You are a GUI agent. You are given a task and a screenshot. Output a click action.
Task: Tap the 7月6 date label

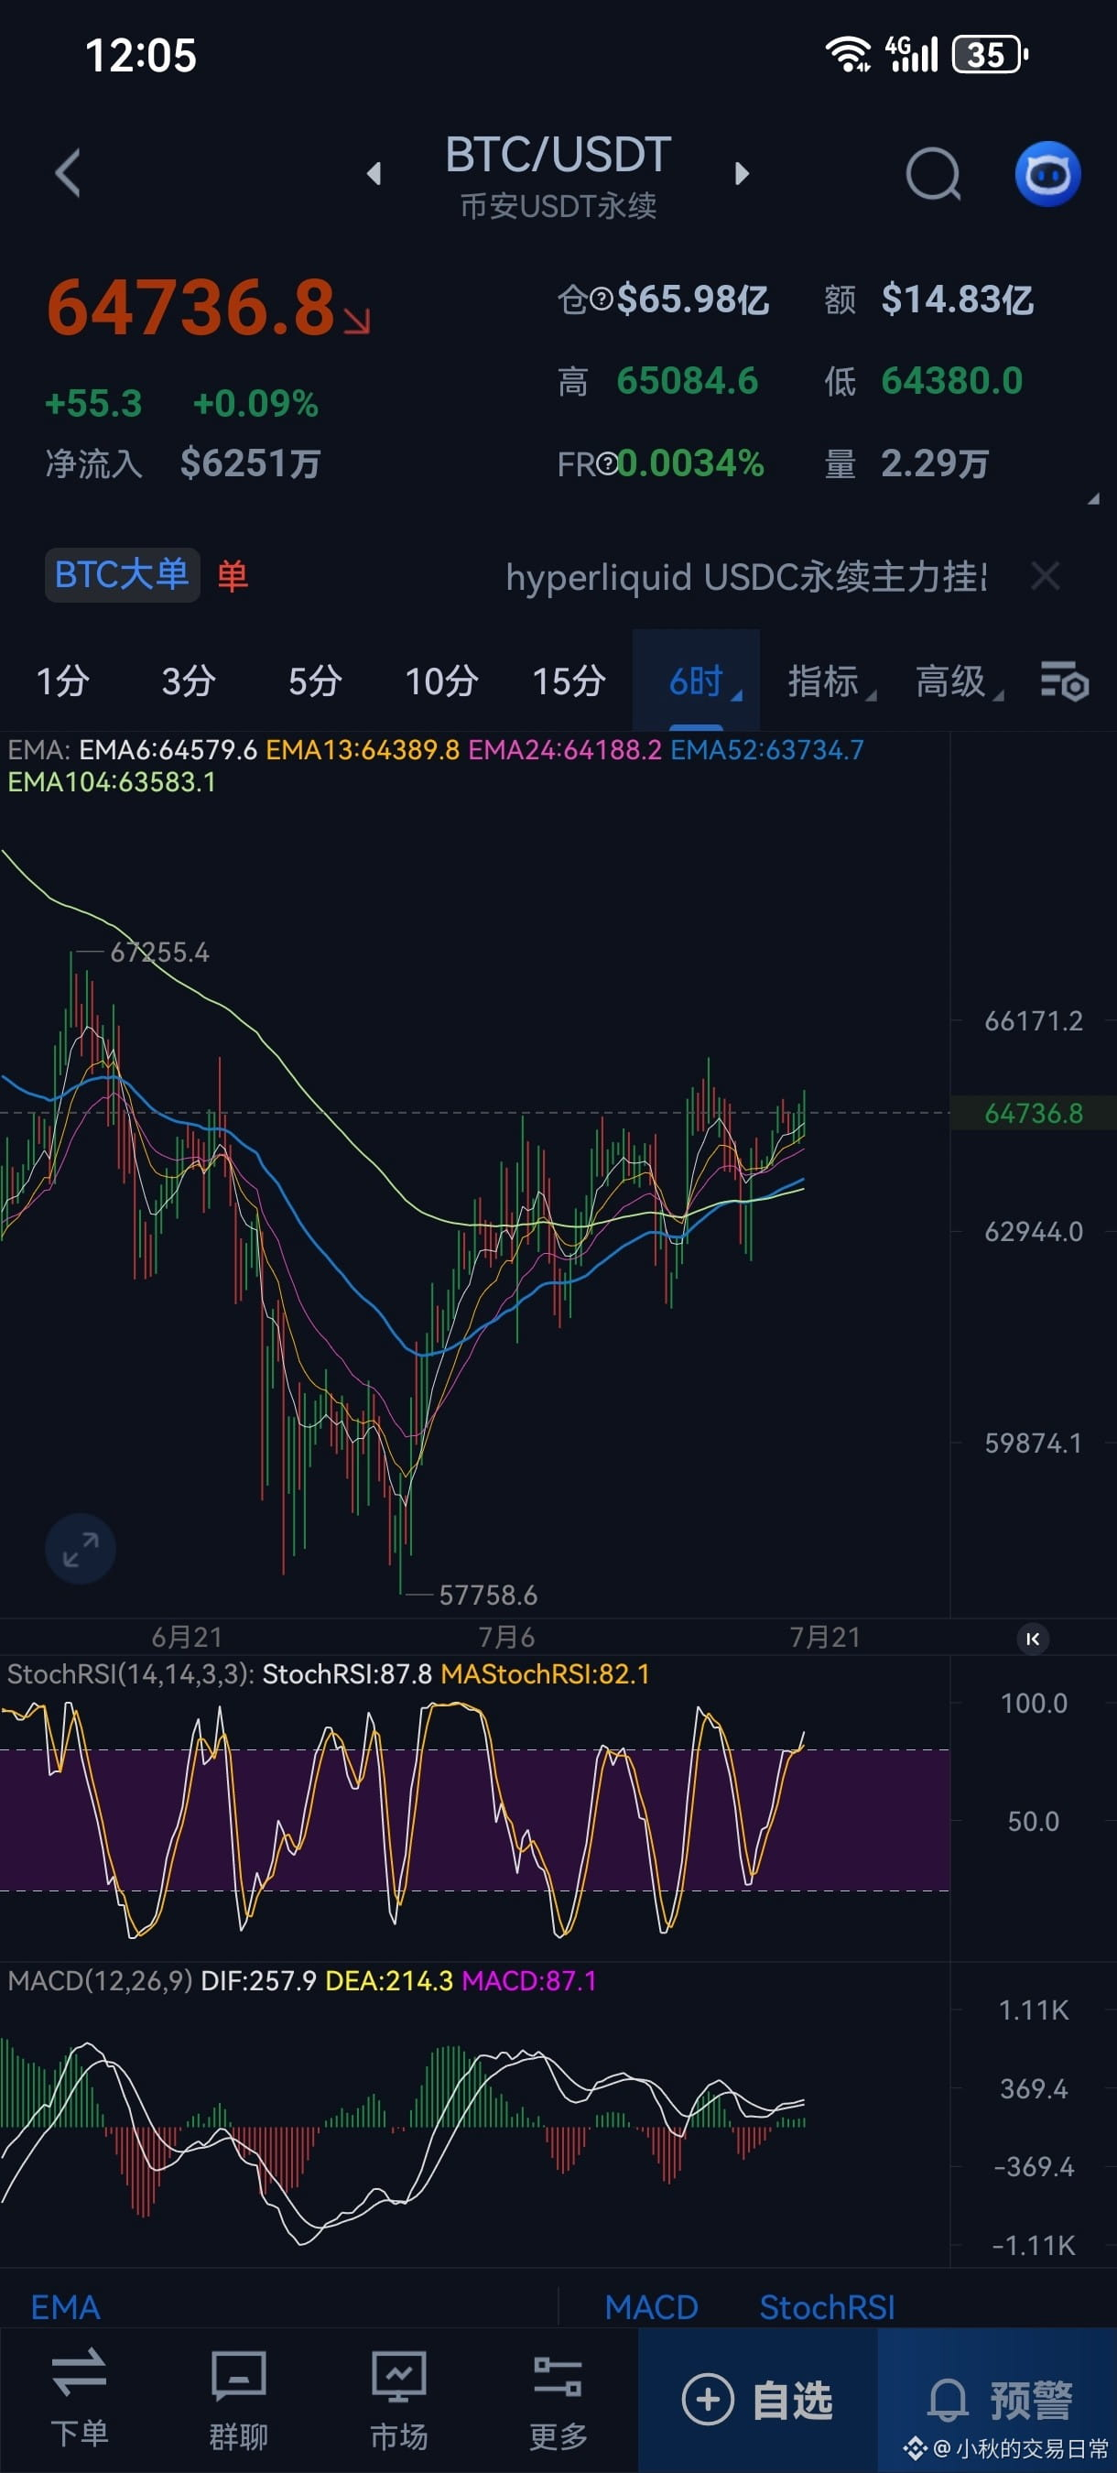pyautogui.click(x=506, y=1637)
